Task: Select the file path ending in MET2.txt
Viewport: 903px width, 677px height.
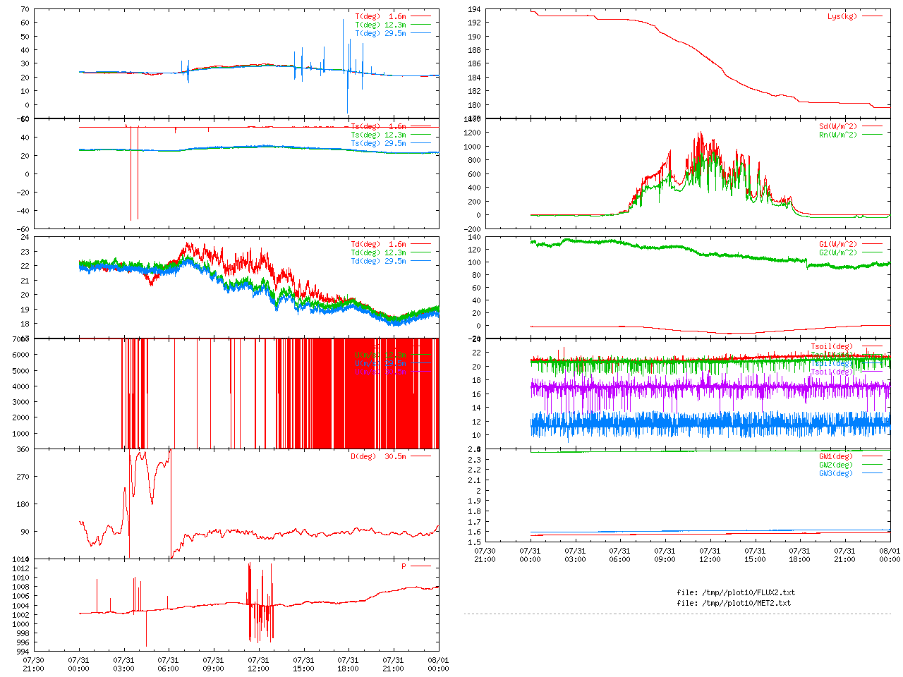Action: coord(734,603)
